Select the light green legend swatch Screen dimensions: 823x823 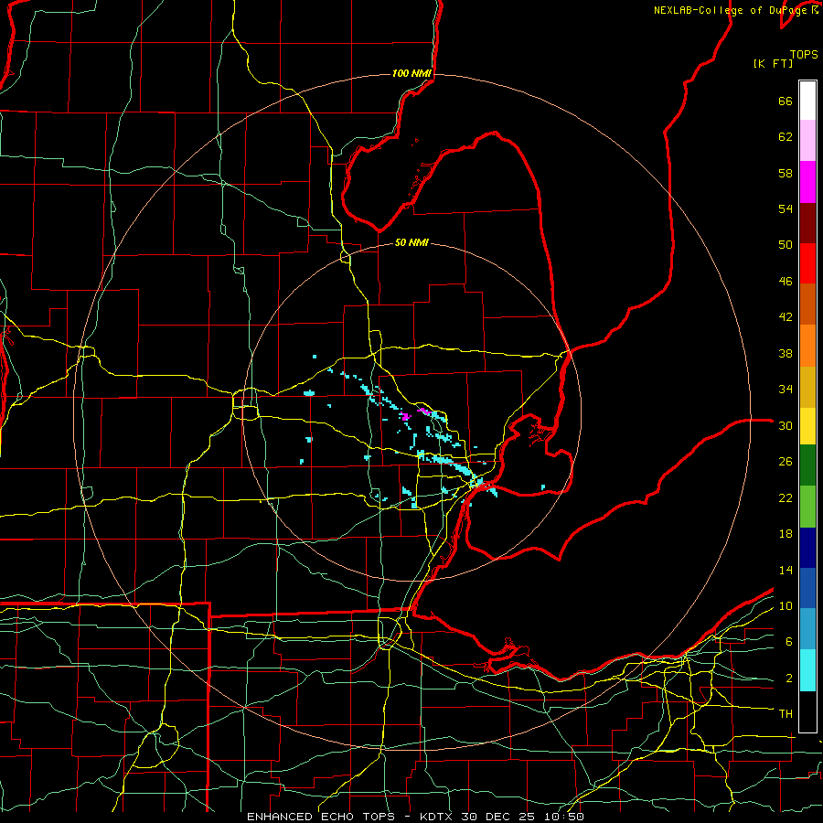807,507
